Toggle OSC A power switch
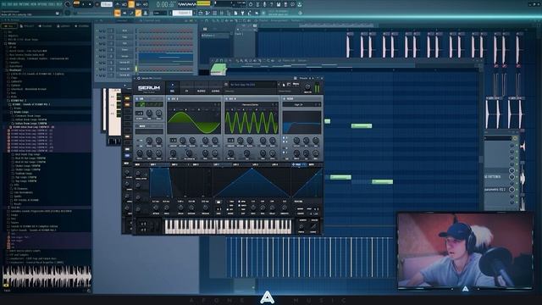Image resolution: width=542 pixels, height=305 pixels. 169,99
